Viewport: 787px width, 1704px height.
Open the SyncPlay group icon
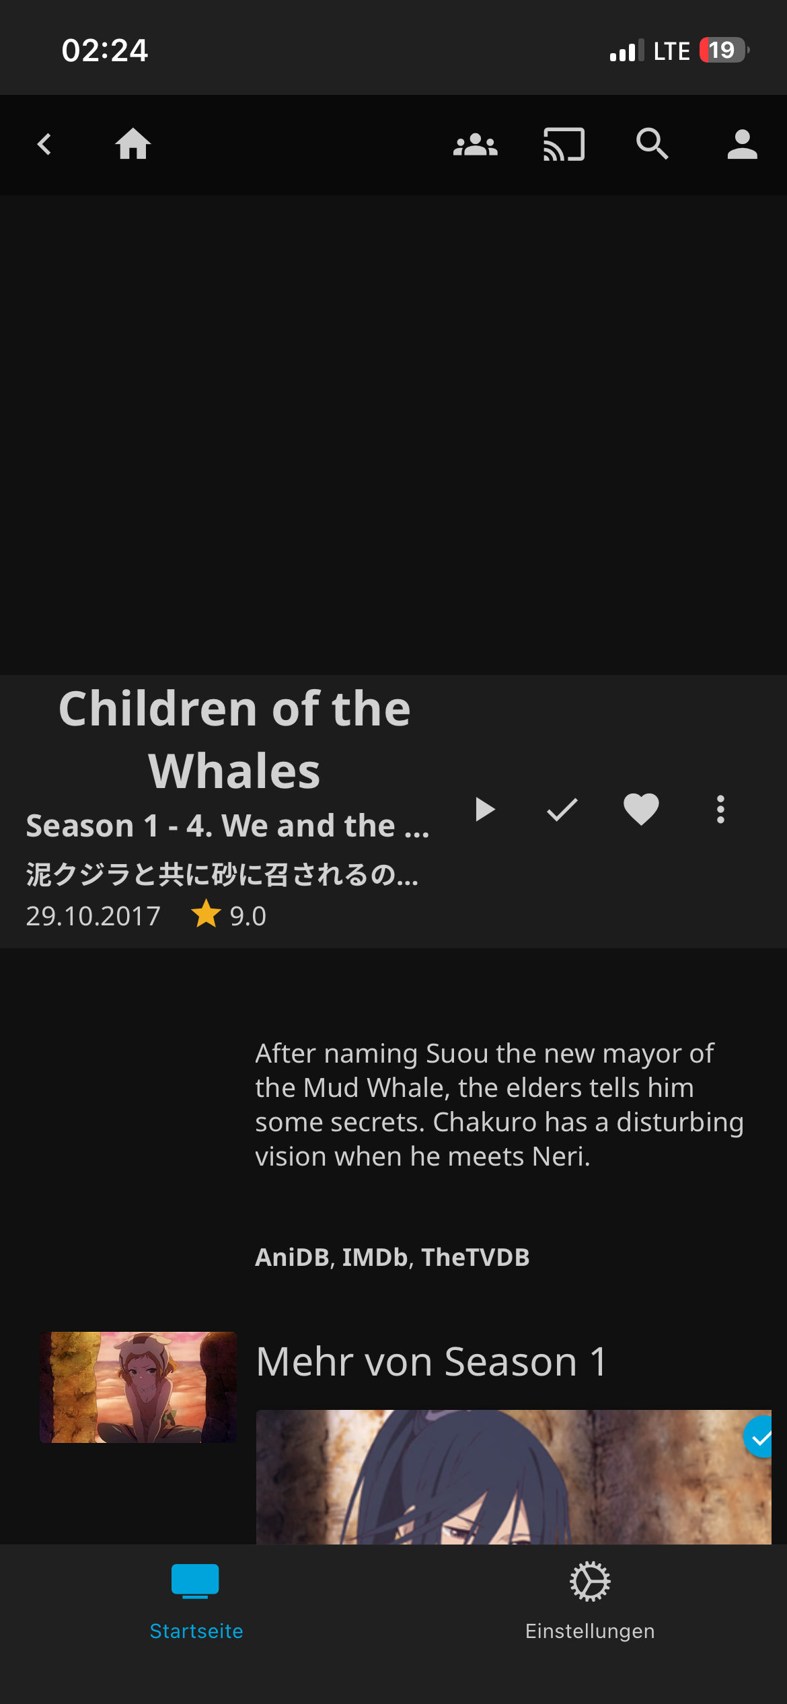tap(475, 145)
